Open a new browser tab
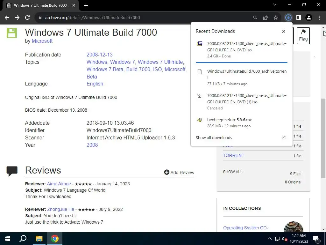 click(86, 5)
